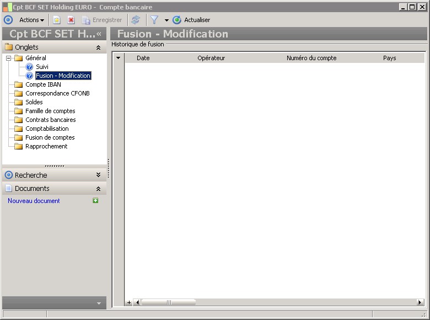Click the Recherche blue circle icon
The image size is (430, 320).
coord(9,175)
